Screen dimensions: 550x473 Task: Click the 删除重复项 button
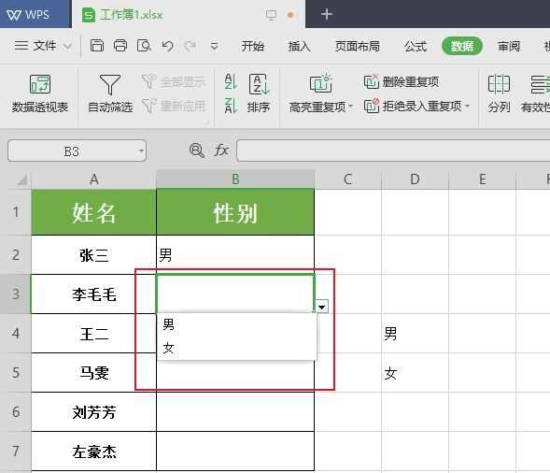coord(402,82)
